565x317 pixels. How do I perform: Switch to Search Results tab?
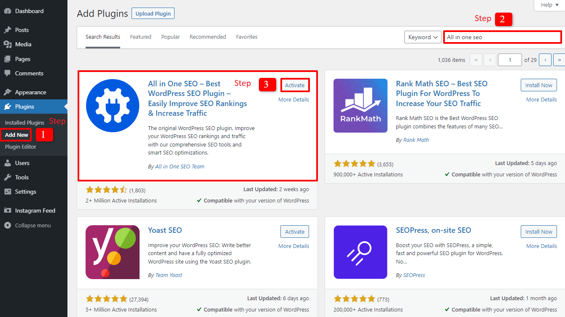(103, 37)
